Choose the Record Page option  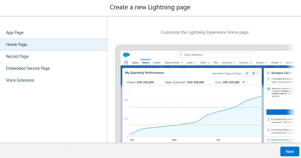click(x=54, y=56)
